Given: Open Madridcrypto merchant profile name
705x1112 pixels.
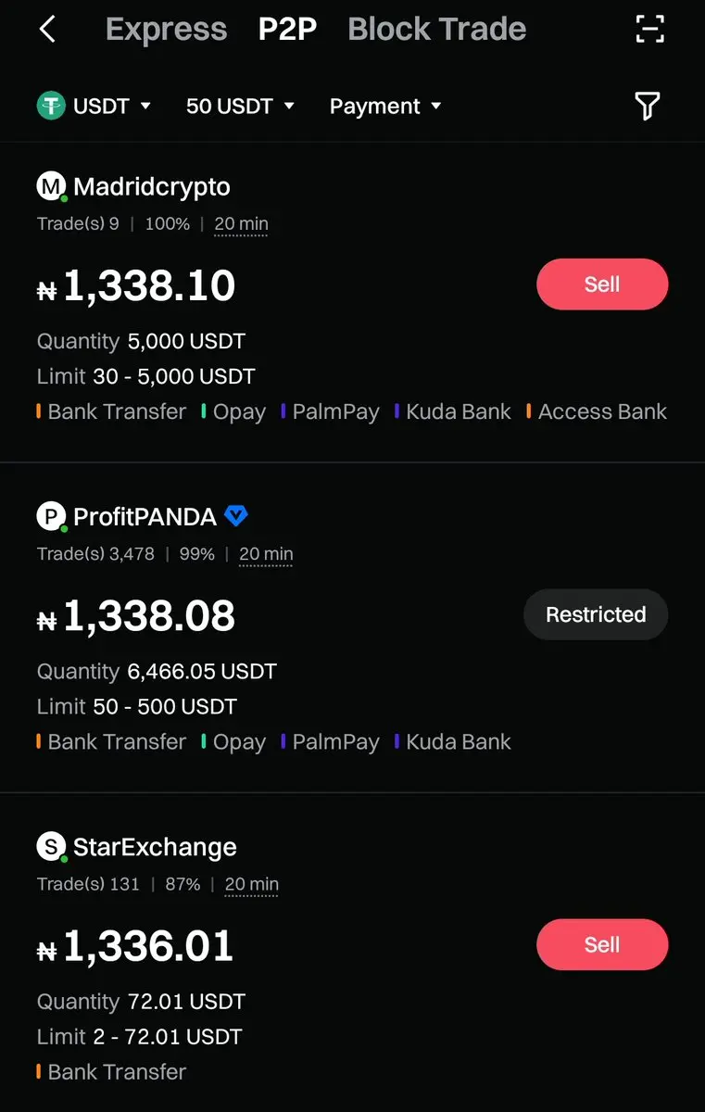Looking at the screenshot, I should point(152,186).
